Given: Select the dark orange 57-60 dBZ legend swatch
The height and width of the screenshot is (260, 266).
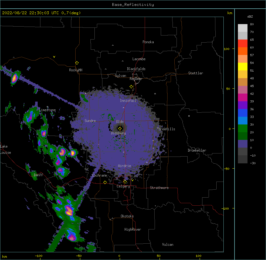Looking at the screenshot, I should 243,51.
